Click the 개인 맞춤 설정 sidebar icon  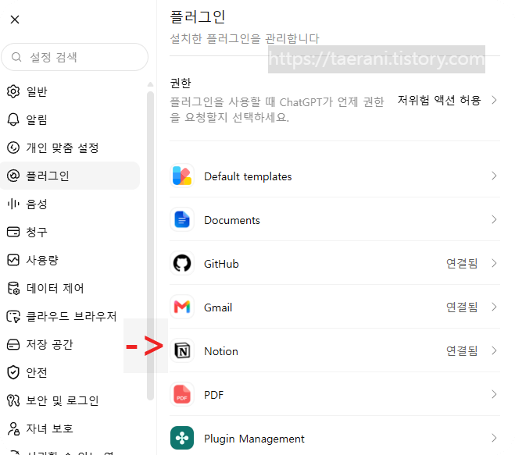point(13,148)
